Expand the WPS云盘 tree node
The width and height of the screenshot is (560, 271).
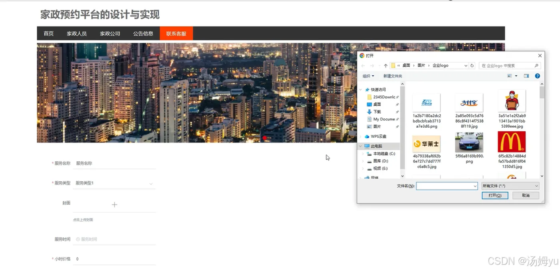click(361, 137)
